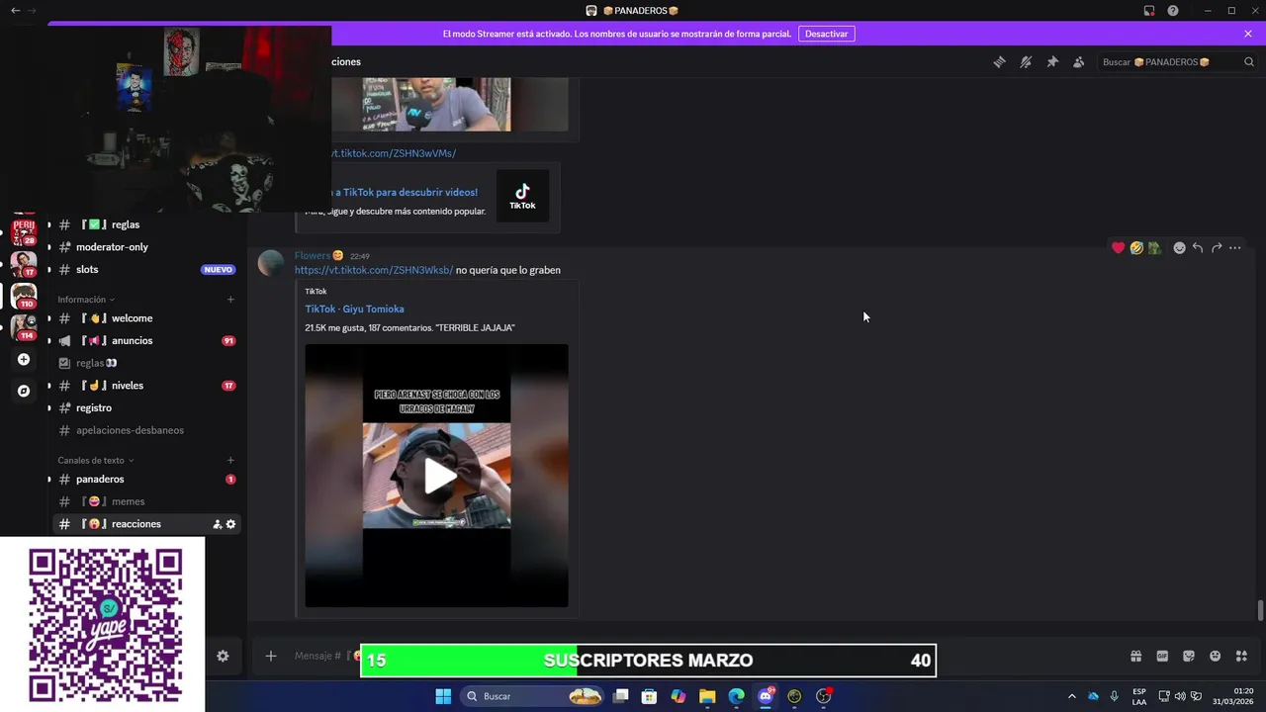This screenshot has height=712, width=1266.
Task: Click the NUEVO badge on slots
Action: (x=218, y=269)
